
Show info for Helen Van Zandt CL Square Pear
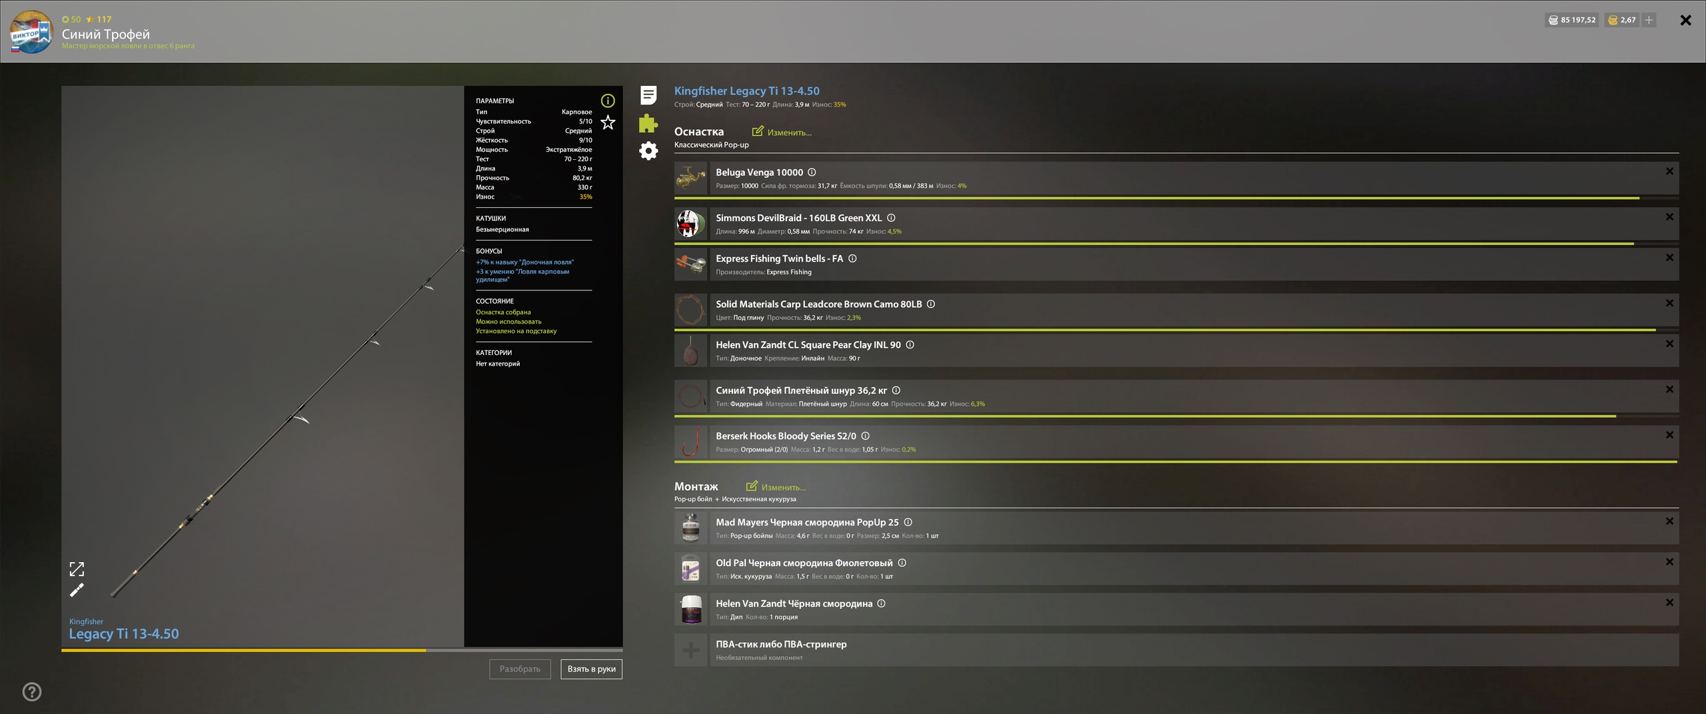910,345
